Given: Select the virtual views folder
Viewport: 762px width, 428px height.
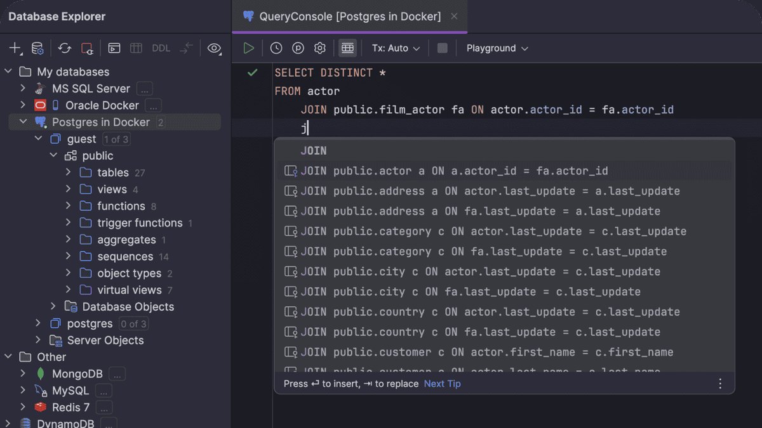Looking at the screenshot, I should click(x=130, y=290).
